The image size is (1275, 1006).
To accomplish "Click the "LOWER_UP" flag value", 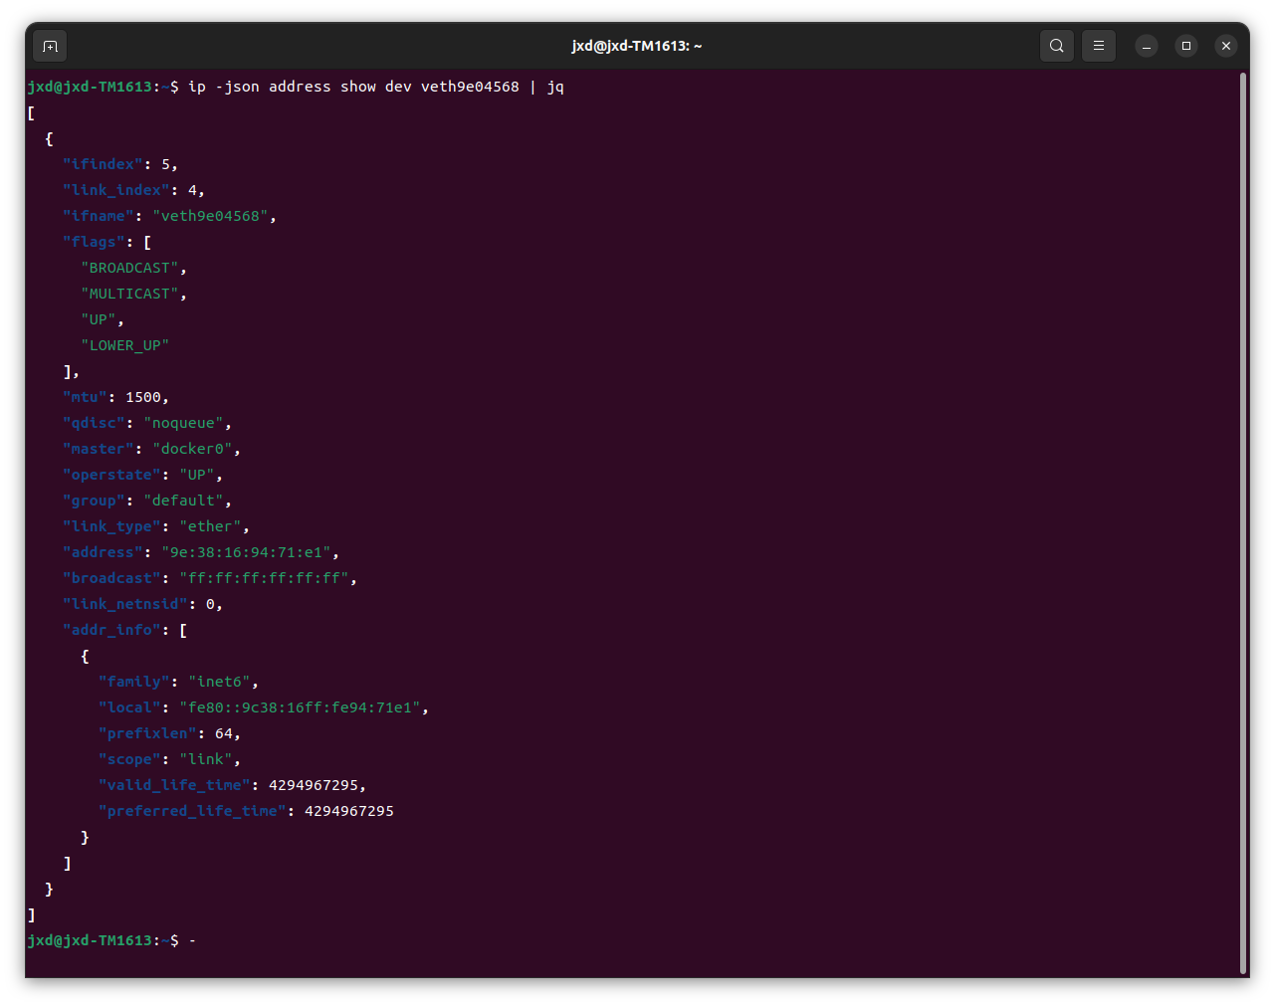I will [x=125, y=345].
